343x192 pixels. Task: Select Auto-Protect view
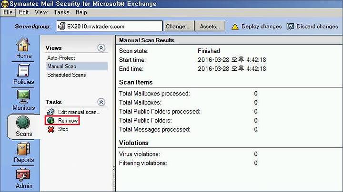tap(61, 58)
